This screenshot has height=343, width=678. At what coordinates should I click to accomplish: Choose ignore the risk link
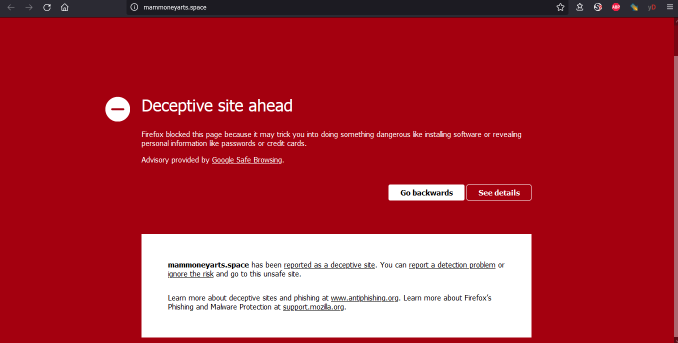click(190, 274)
